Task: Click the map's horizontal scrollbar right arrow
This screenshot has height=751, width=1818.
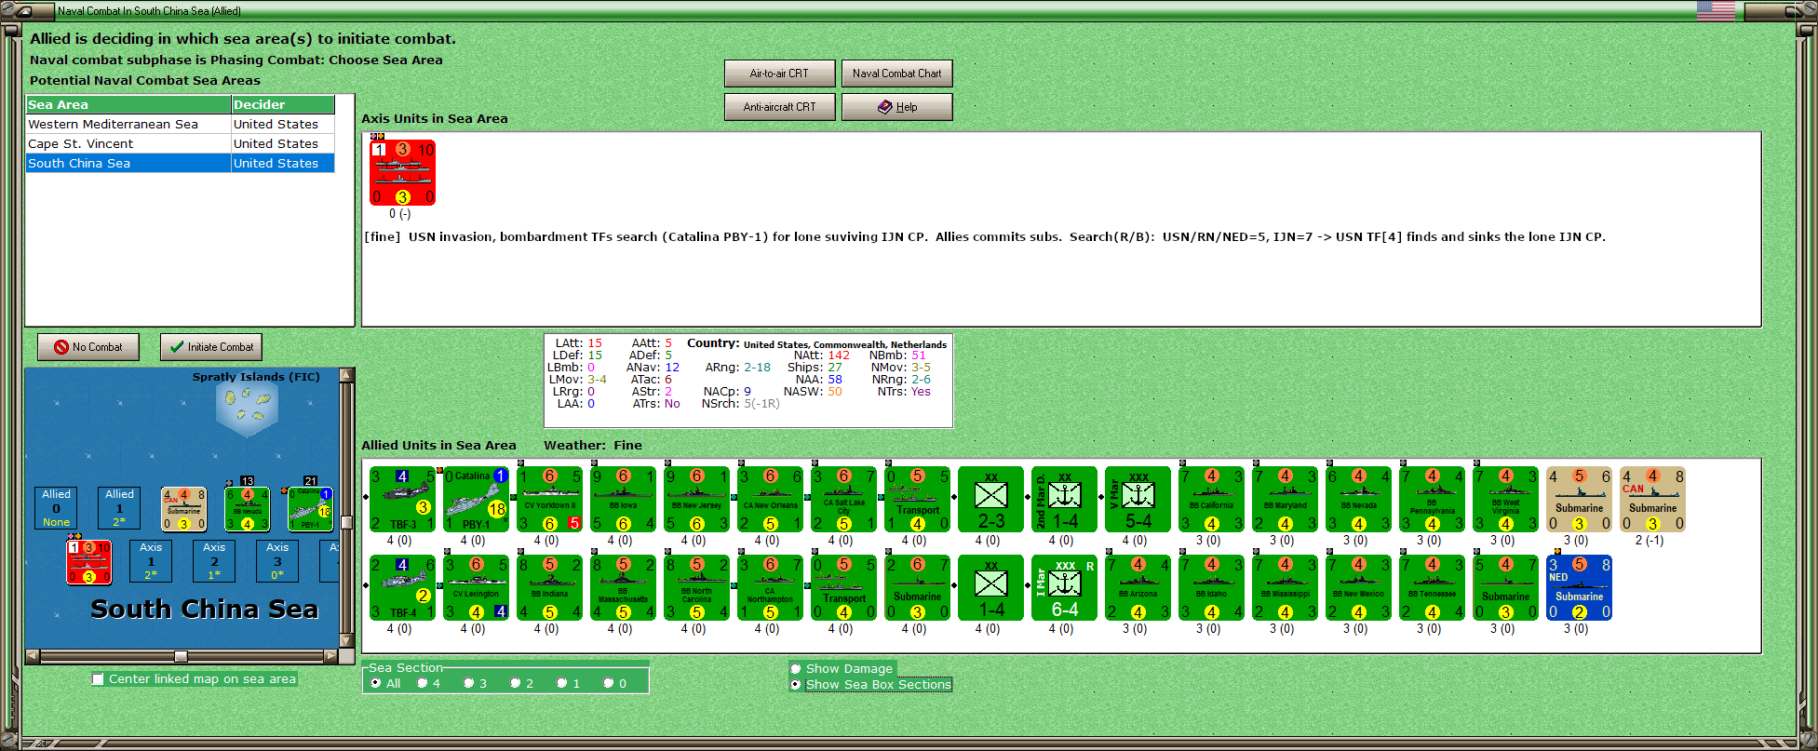Action: click(x=330, y=656)
